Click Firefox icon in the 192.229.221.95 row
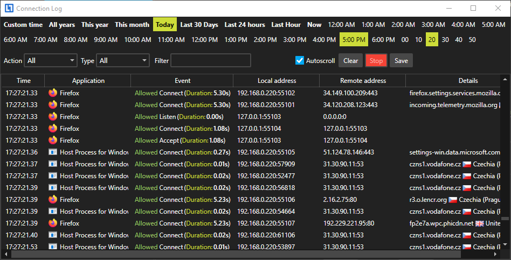Screen dimensions: 511x260 (53, 223)
